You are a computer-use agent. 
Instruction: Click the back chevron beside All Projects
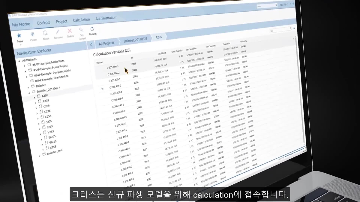[x=91, y=45]
